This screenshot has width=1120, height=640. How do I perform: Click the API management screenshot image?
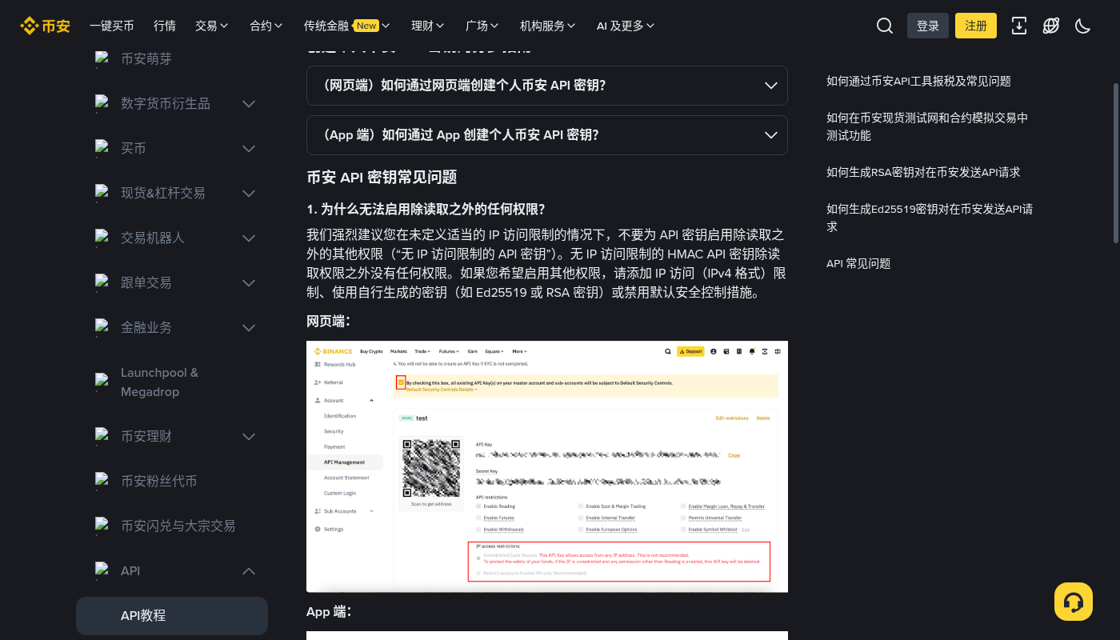pos(547,466)
